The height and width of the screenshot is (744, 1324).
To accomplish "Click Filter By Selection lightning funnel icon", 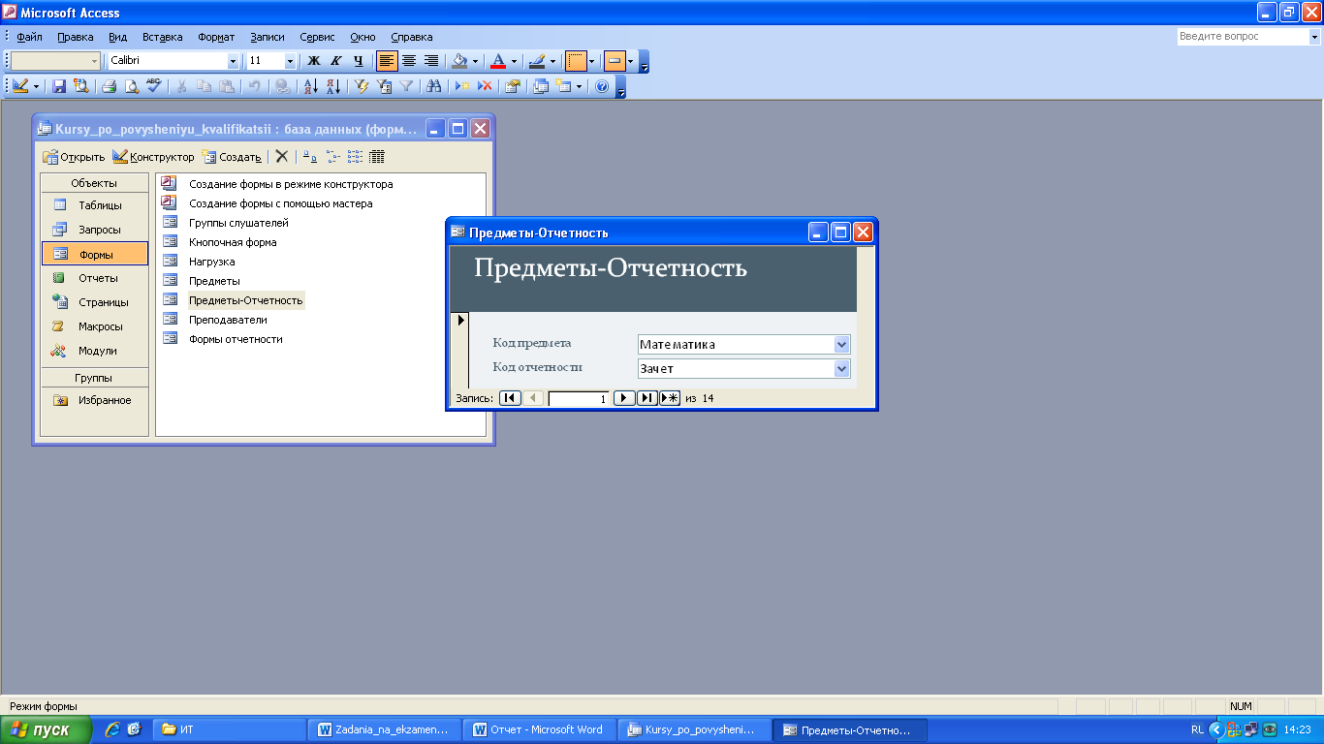I will pos(363,86).
